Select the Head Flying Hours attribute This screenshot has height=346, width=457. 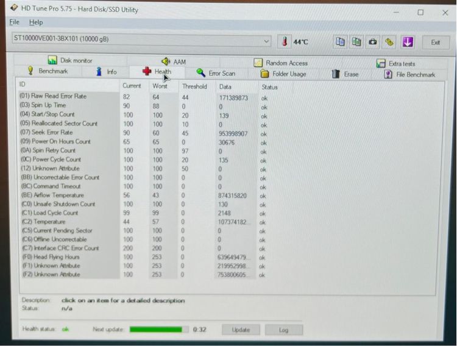point(51,257)
